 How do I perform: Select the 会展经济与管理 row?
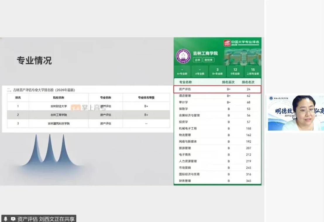tap(217, 115)
